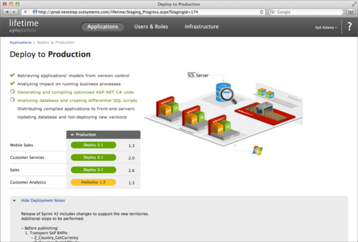Click version 2.0 in Customer Services row

pyautogui.click(x=131, y=158)
